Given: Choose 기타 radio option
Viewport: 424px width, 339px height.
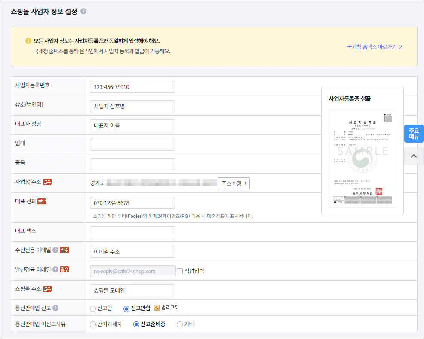Looking at the screenshot, I should coord(180,324).
